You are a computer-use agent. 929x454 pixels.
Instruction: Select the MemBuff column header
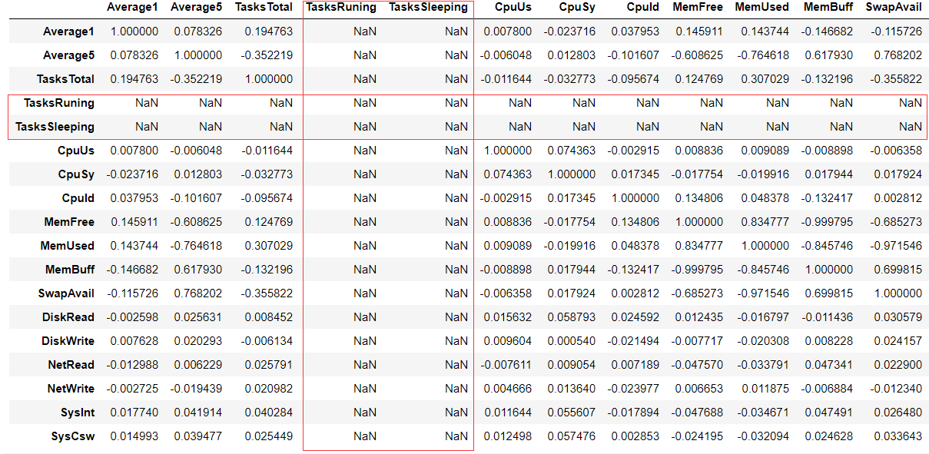click(x=828, y=7)
